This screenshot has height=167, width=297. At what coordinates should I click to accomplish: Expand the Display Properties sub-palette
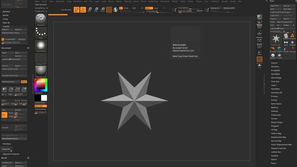pos(278,148)
